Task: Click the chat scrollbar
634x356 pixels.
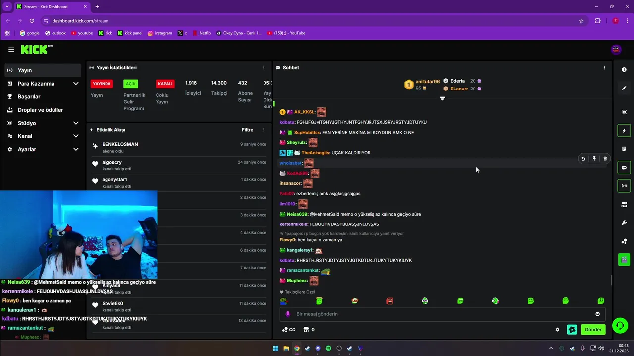Action: 611,280
